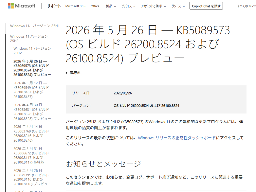The height and width of the screenshot is (192, 256).
Task: Expand the 製品 dropdown
Action: coord(111,6)
